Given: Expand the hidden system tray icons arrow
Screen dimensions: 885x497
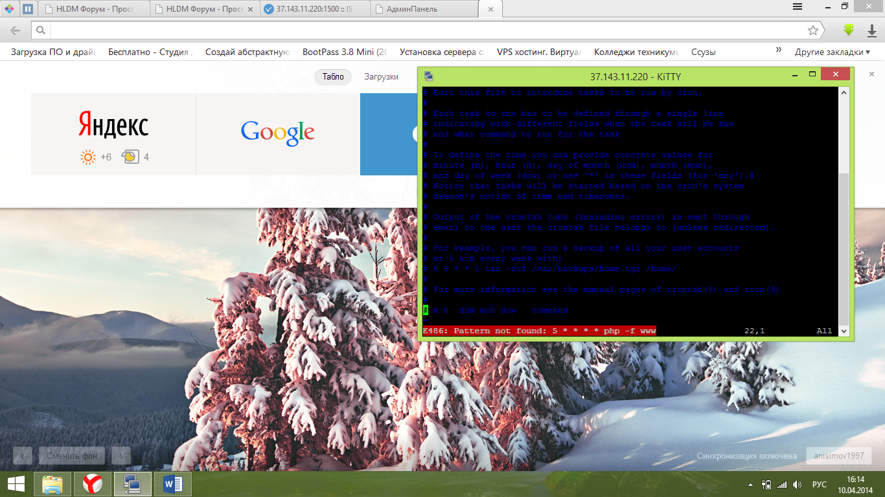Looking at the screenshot, I should pyautogui.click(x=750, y=484).
